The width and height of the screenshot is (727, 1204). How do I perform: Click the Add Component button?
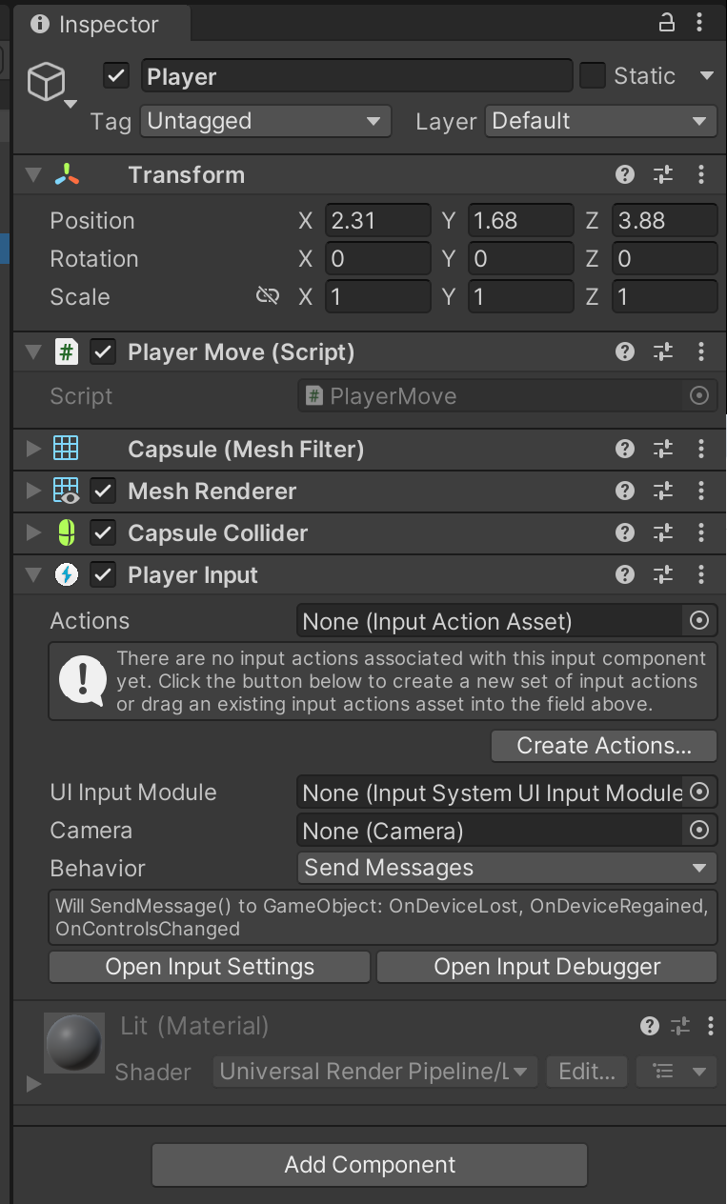pyautogui.click(x=370, y=1164)
